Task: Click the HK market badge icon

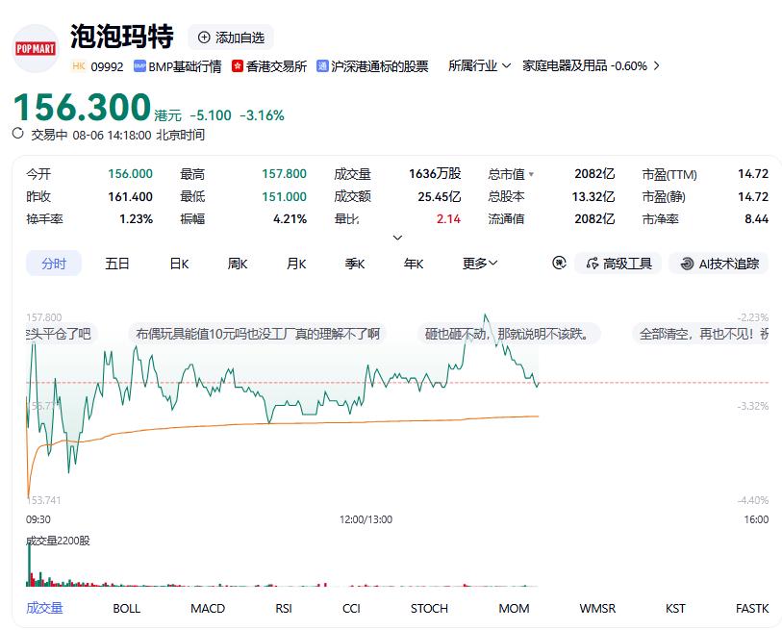Action: (x=79, y=65)
